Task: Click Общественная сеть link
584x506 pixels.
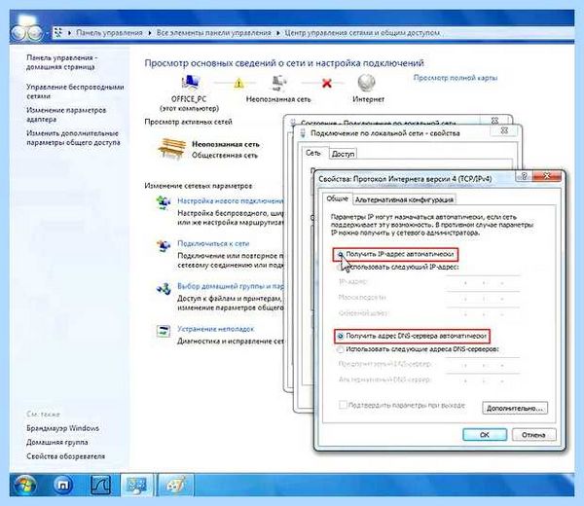Action: click(x=225, y=155)
